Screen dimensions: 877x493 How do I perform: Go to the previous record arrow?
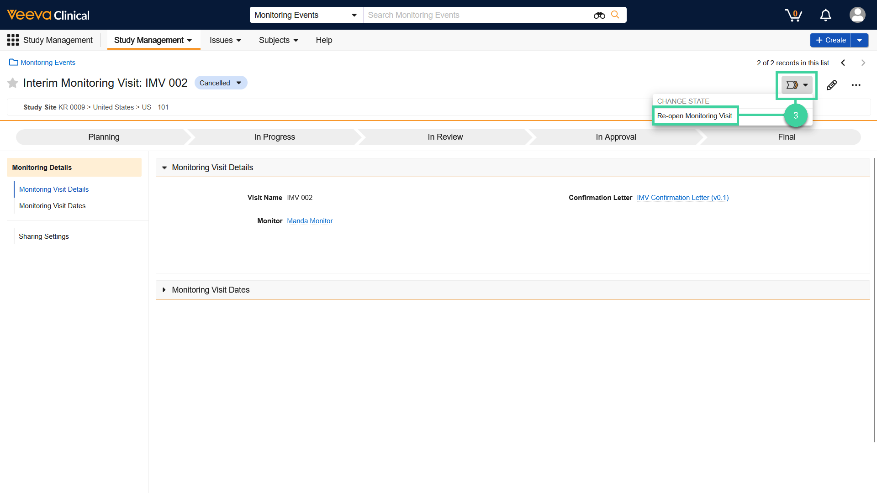[843, 63]
